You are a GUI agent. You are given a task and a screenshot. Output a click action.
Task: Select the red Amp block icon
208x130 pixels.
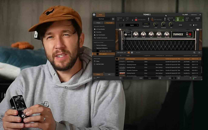coord(136,20)
